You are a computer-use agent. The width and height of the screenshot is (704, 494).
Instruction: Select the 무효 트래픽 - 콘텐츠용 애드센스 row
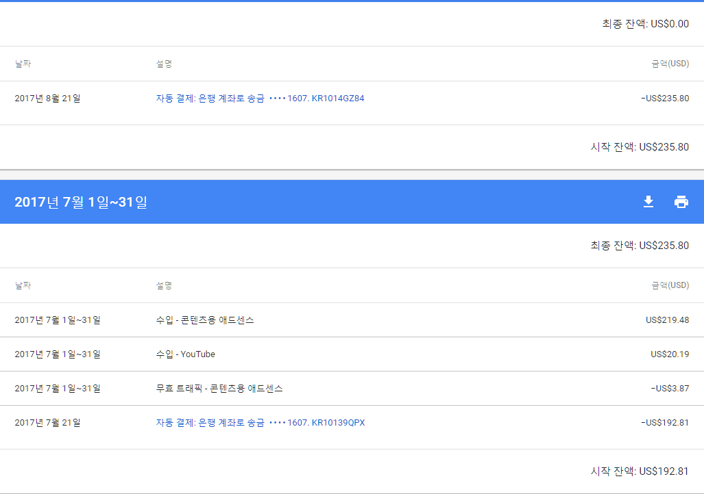[x=219, y=389]
